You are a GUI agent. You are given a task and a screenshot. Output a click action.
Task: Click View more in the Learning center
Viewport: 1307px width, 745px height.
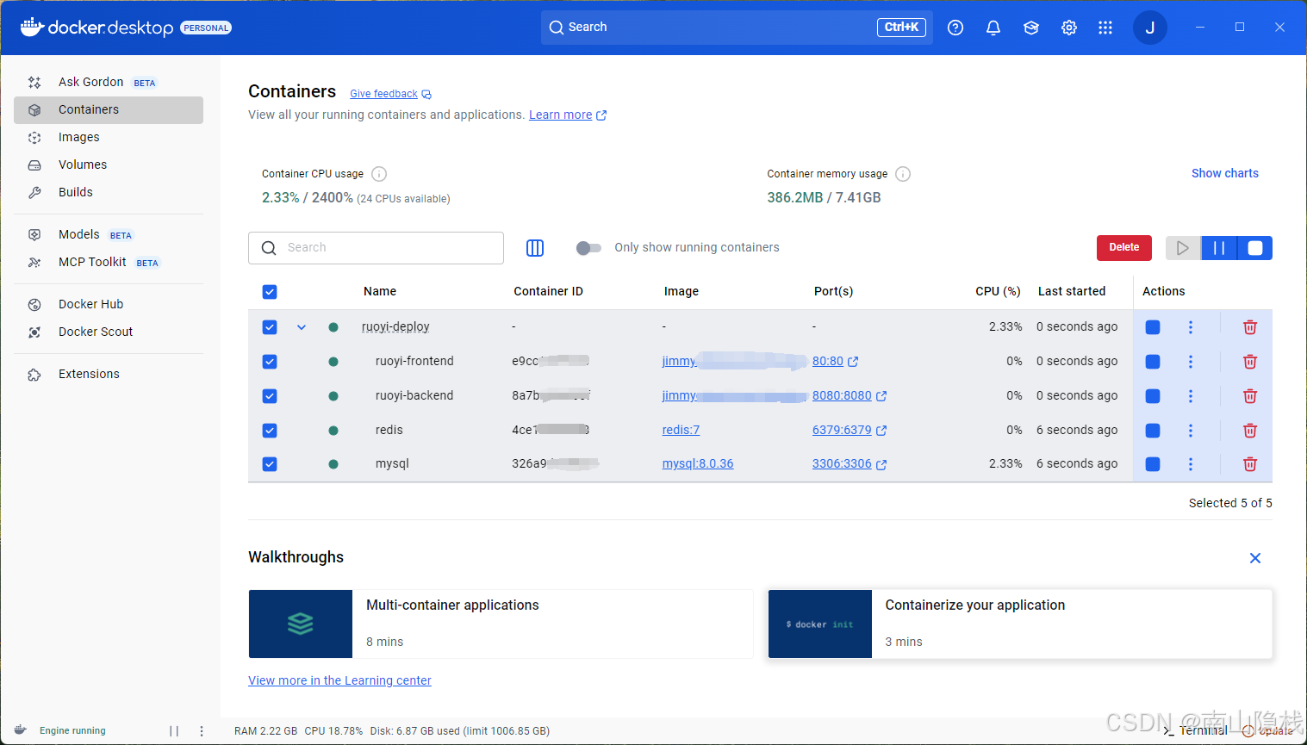(x=339, y=680)
